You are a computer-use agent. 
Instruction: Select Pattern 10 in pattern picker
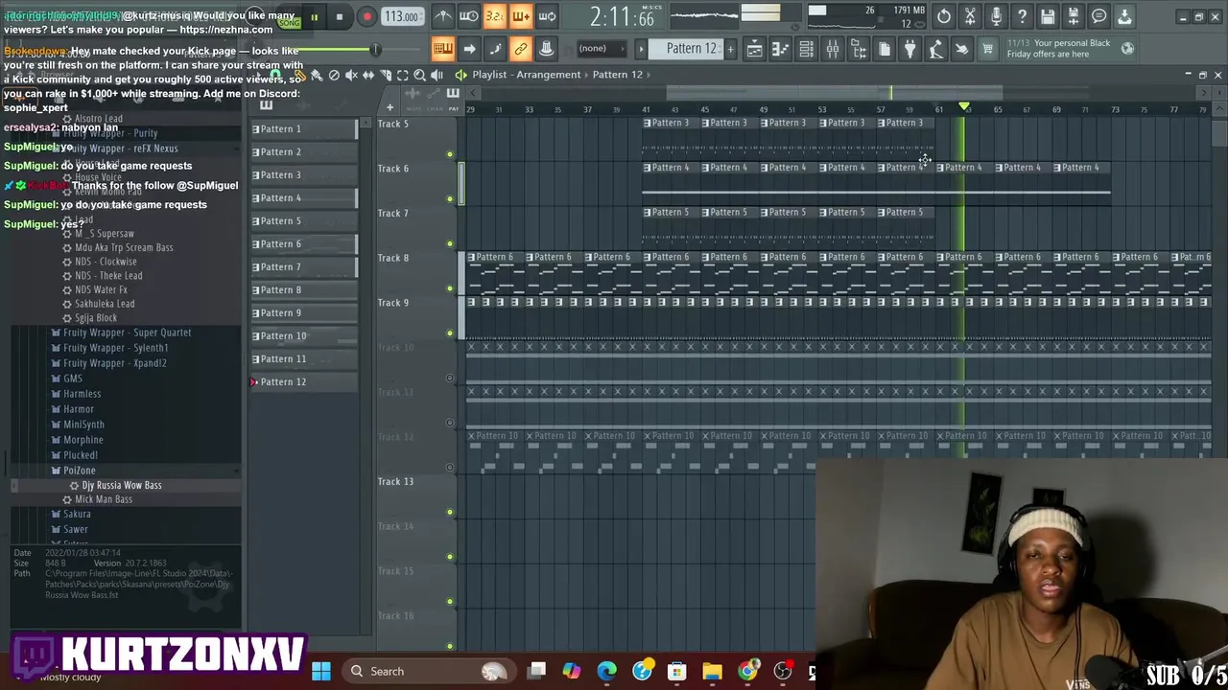303,335
